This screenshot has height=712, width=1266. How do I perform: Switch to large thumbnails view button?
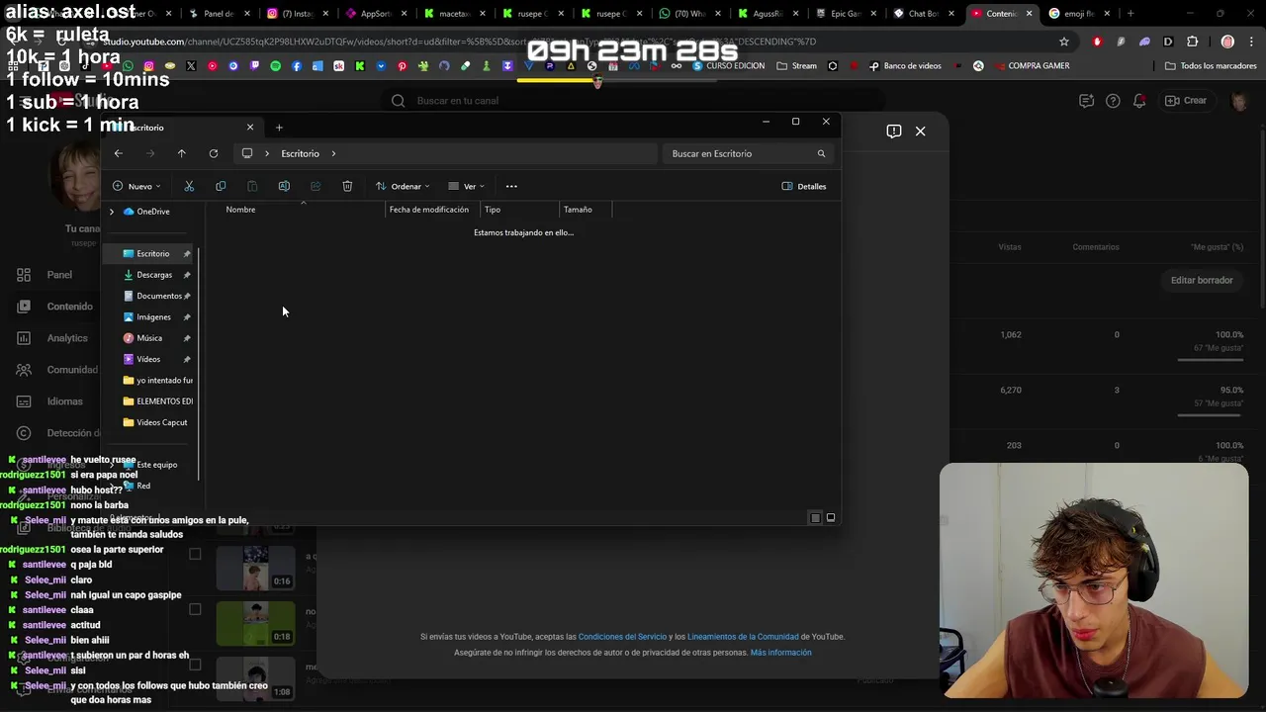831,517
